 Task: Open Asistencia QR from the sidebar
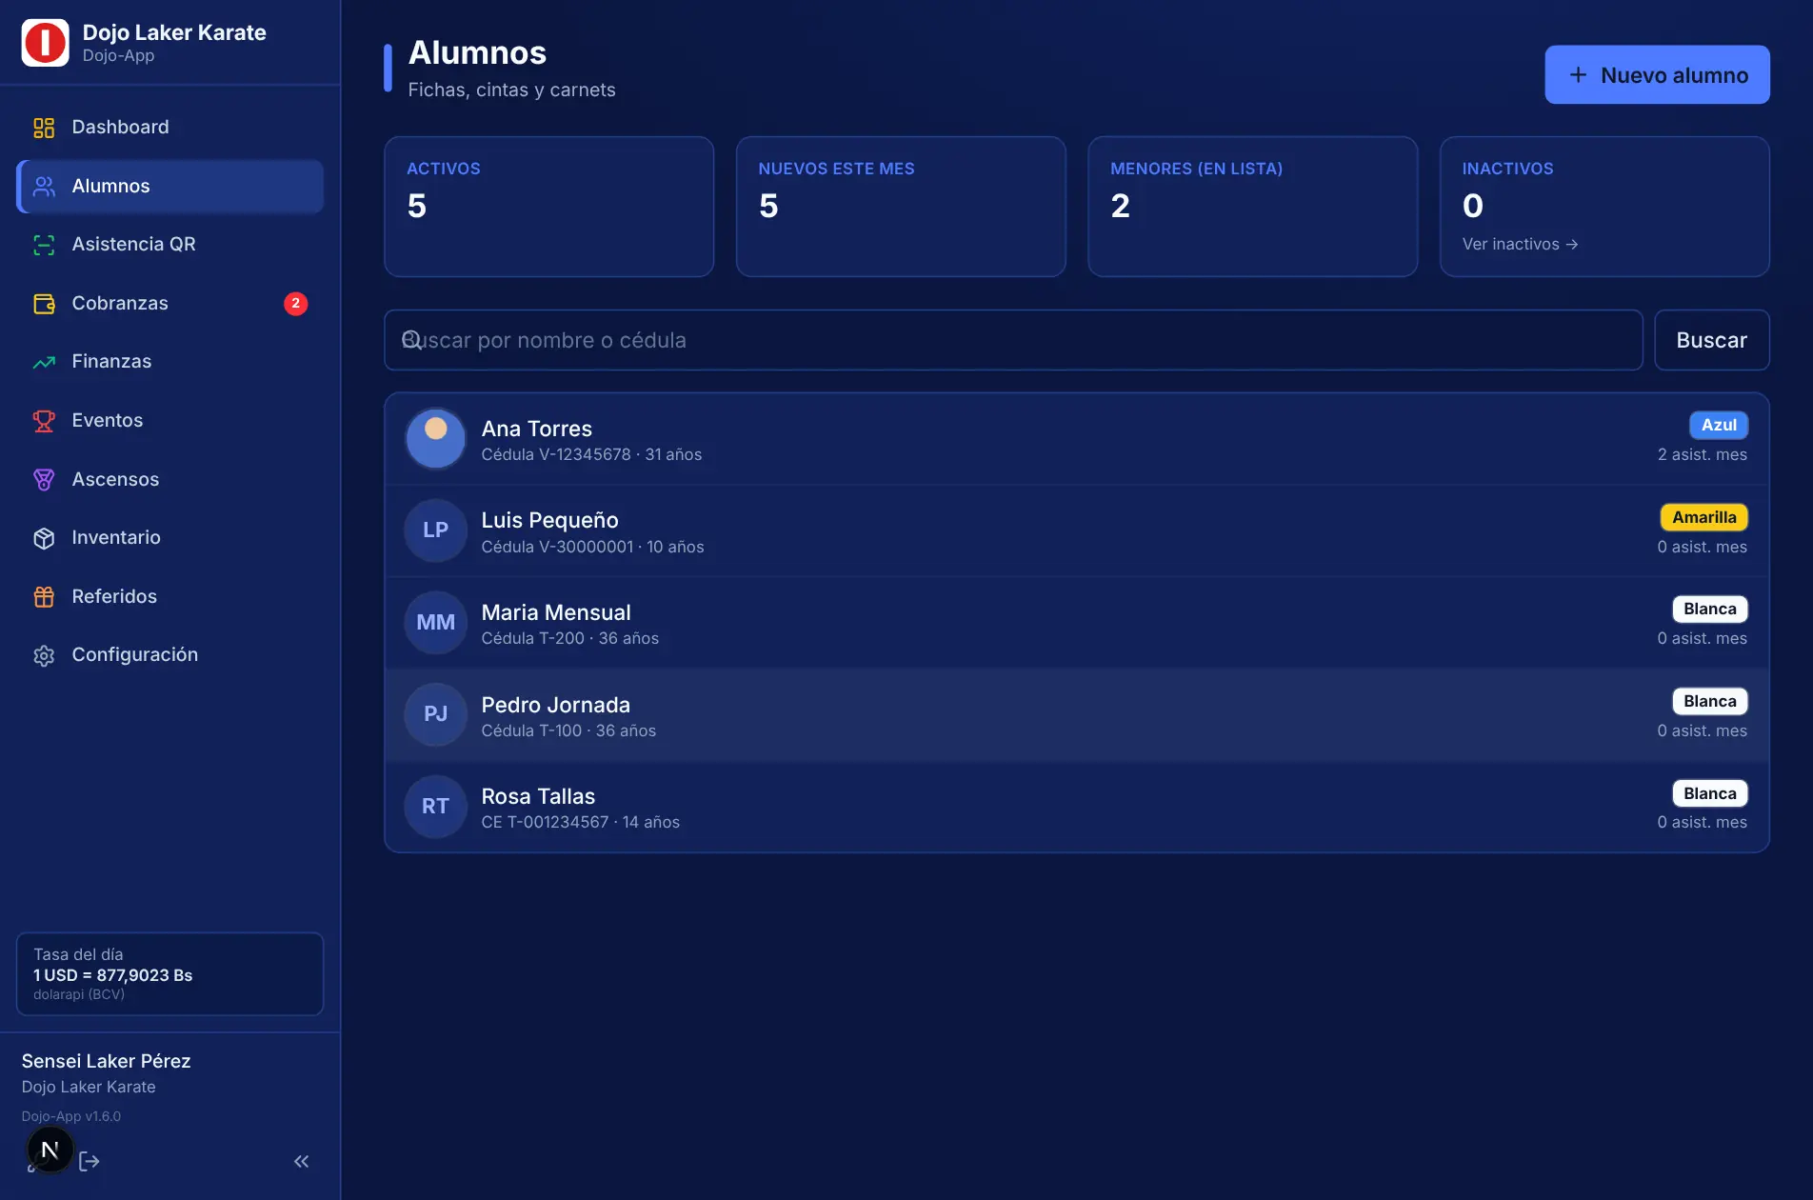tap(169, 245)
